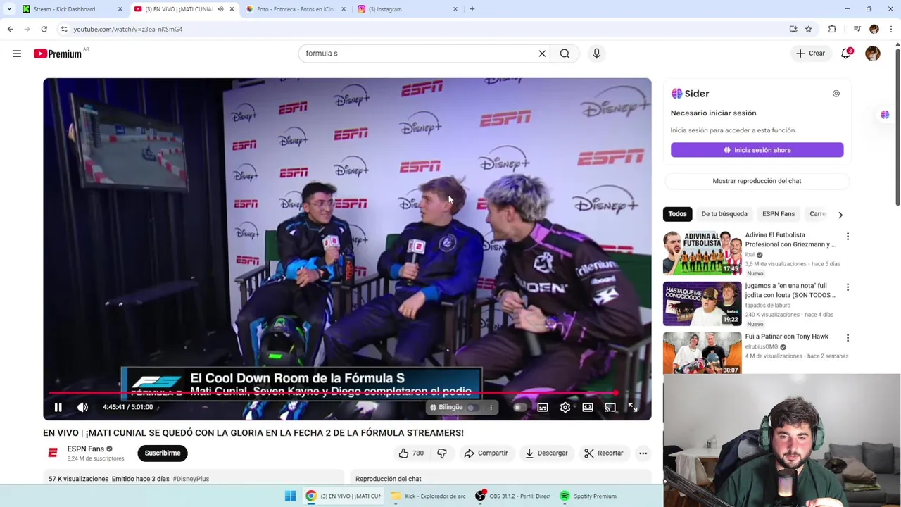Open more video actions three dots
Screen dimensions: 901x507
coord(643,453)
